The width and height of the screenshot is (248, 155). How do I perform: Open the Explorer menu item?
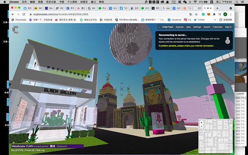[x=180, y=27]
